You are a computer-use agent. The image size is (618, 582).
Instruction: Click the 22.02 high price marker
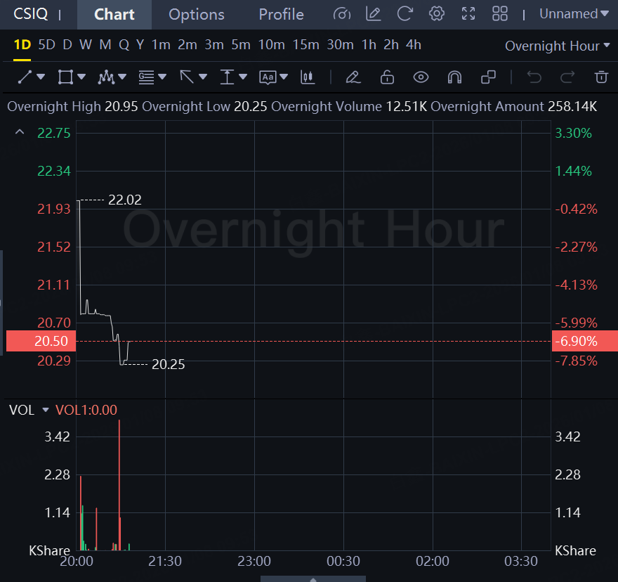click(124, 200)
